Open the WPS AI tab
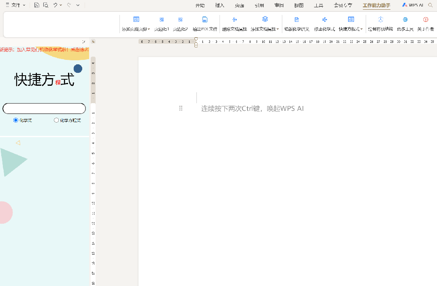 [x=413, y=5]
